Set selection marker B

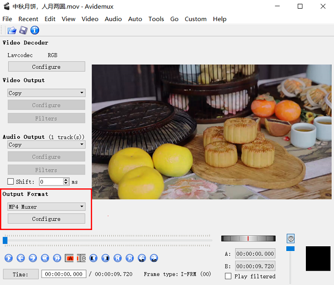[x=82, y=258]
